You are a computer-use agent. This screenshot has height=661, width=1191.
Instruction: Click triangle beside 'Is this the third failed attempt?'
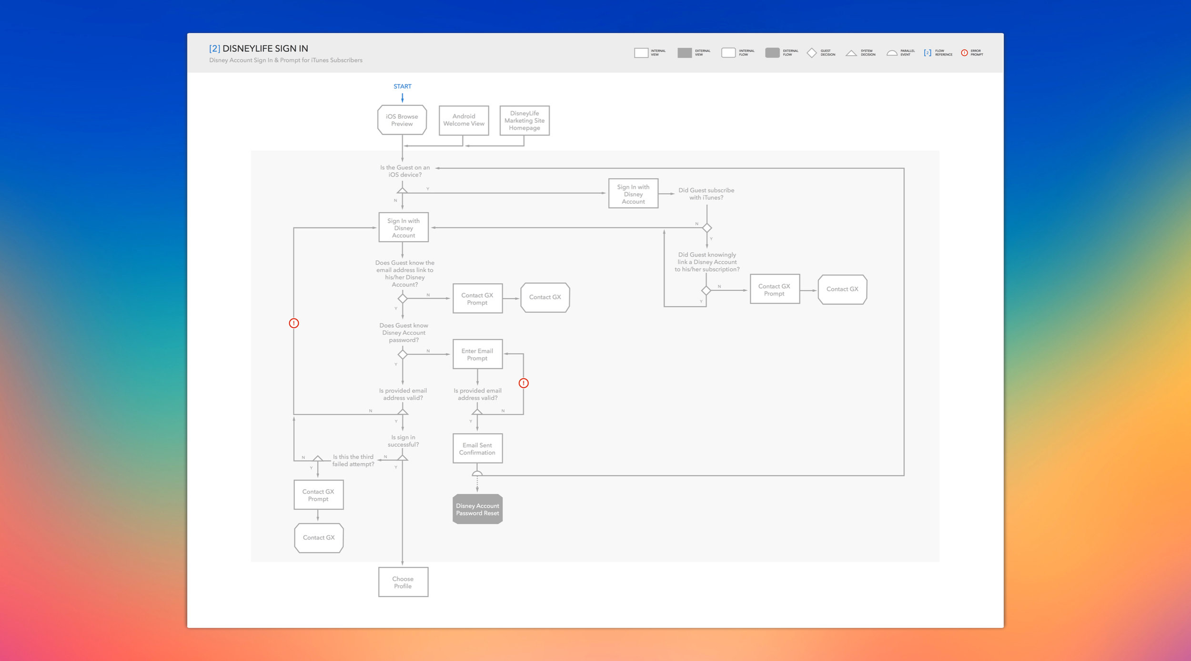tap(318, 458)
